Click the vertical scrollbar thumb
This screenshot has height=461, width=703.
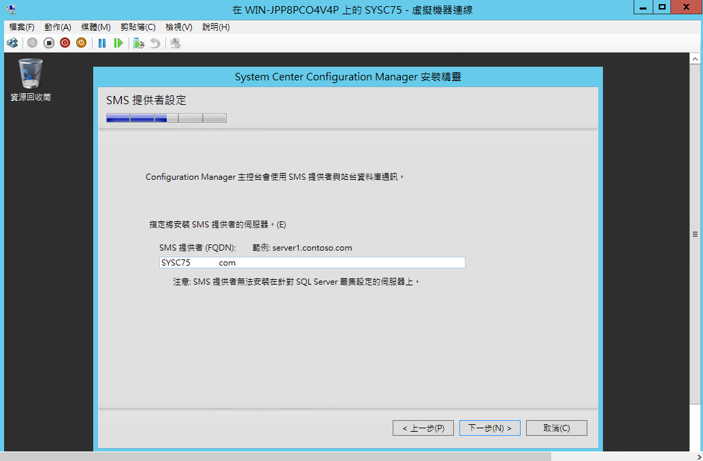[x=695, y=234]
